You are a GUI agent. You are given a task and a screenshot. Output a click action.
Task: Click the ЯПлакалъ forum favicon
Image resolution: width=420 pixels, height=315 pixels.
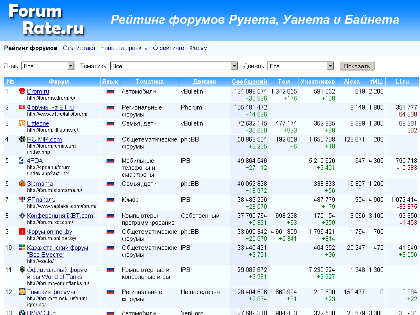pos(22,200)
